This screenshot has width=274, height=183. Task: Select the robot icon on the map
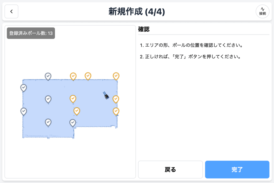[106, 95]
